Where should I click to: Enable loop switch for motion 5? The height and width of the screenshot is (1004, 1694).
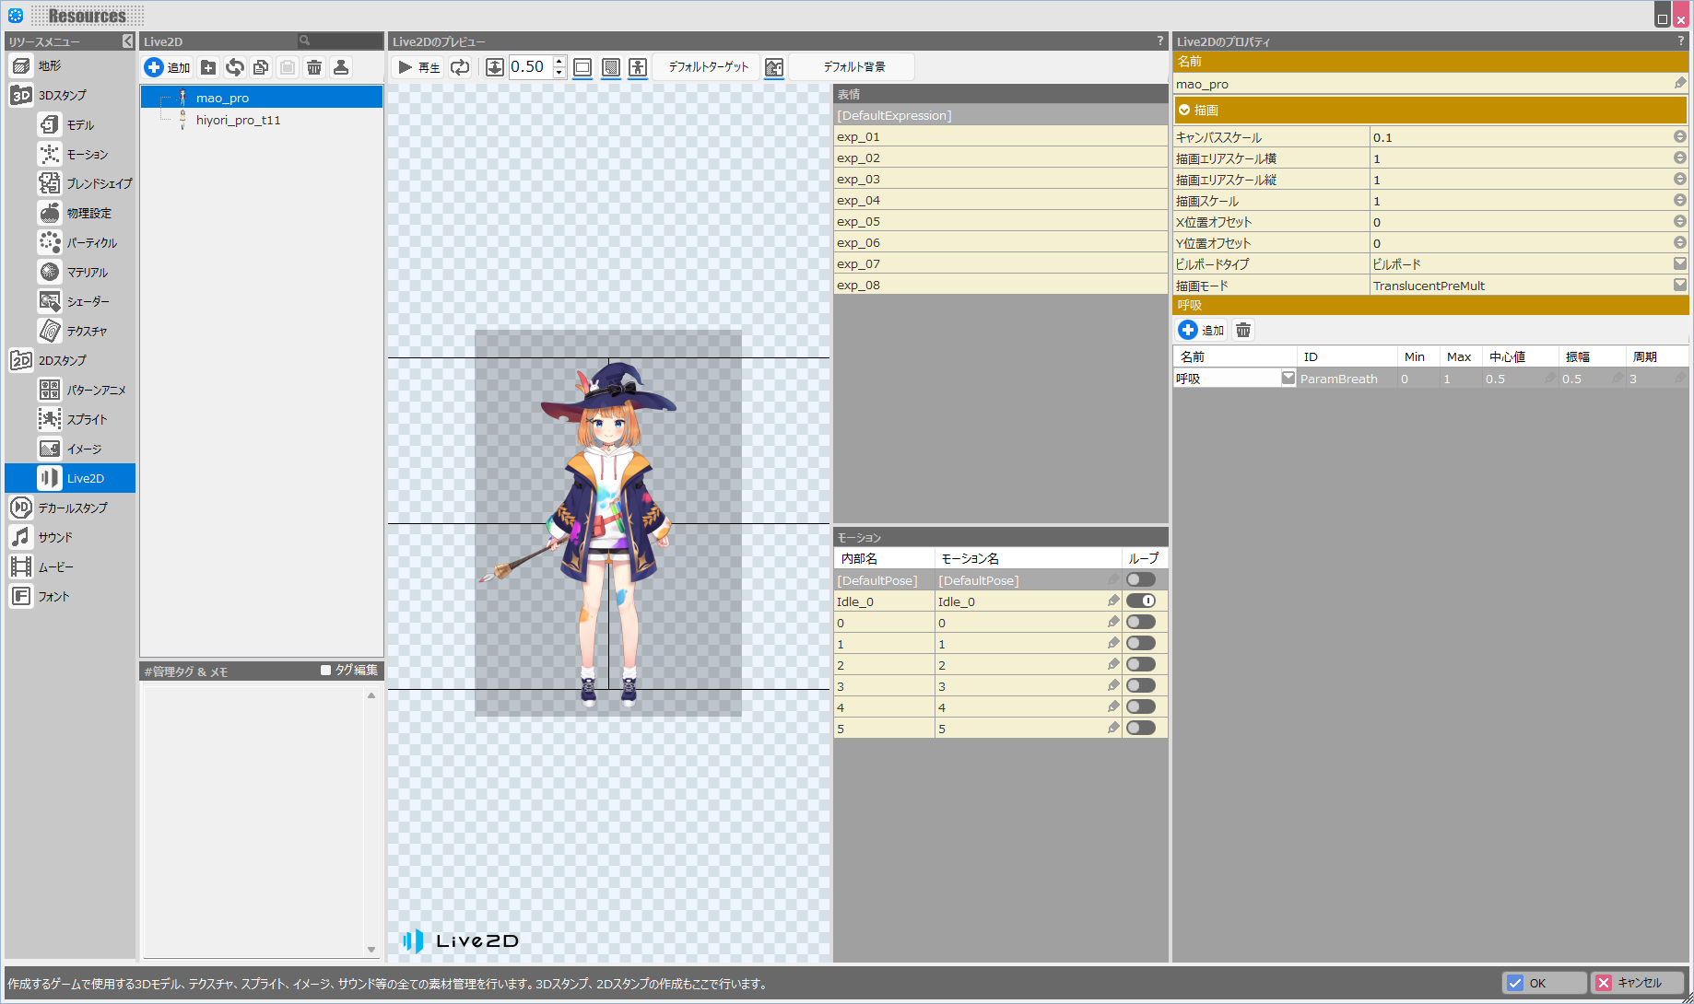[x=1141, y=729]
